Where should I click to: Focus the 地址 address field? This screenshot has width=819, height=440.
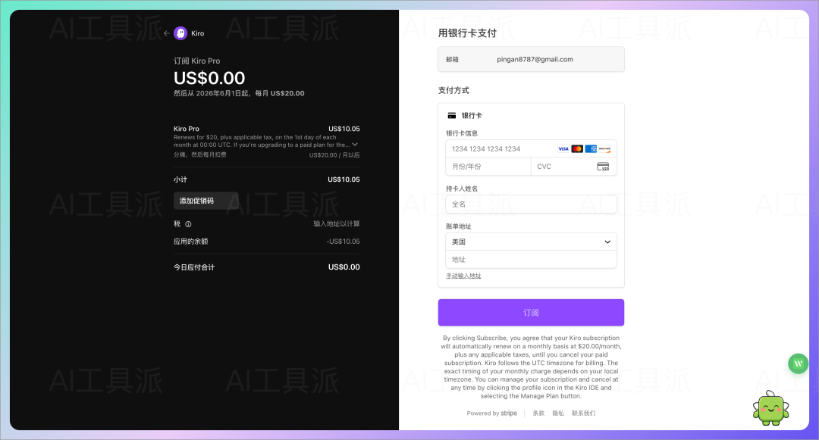pyautogui.click(x=531, y=260)
